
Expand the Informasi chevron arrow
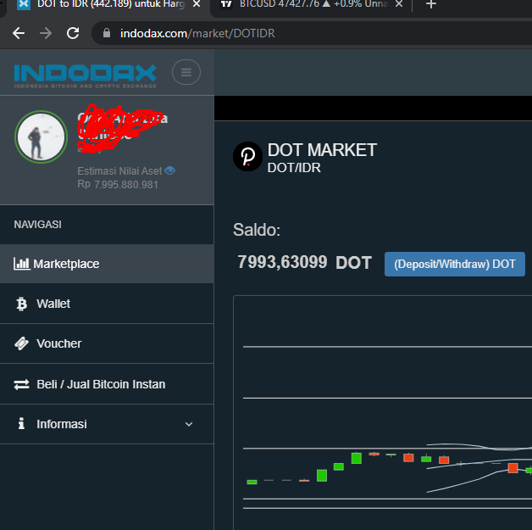tap(189, 424)
